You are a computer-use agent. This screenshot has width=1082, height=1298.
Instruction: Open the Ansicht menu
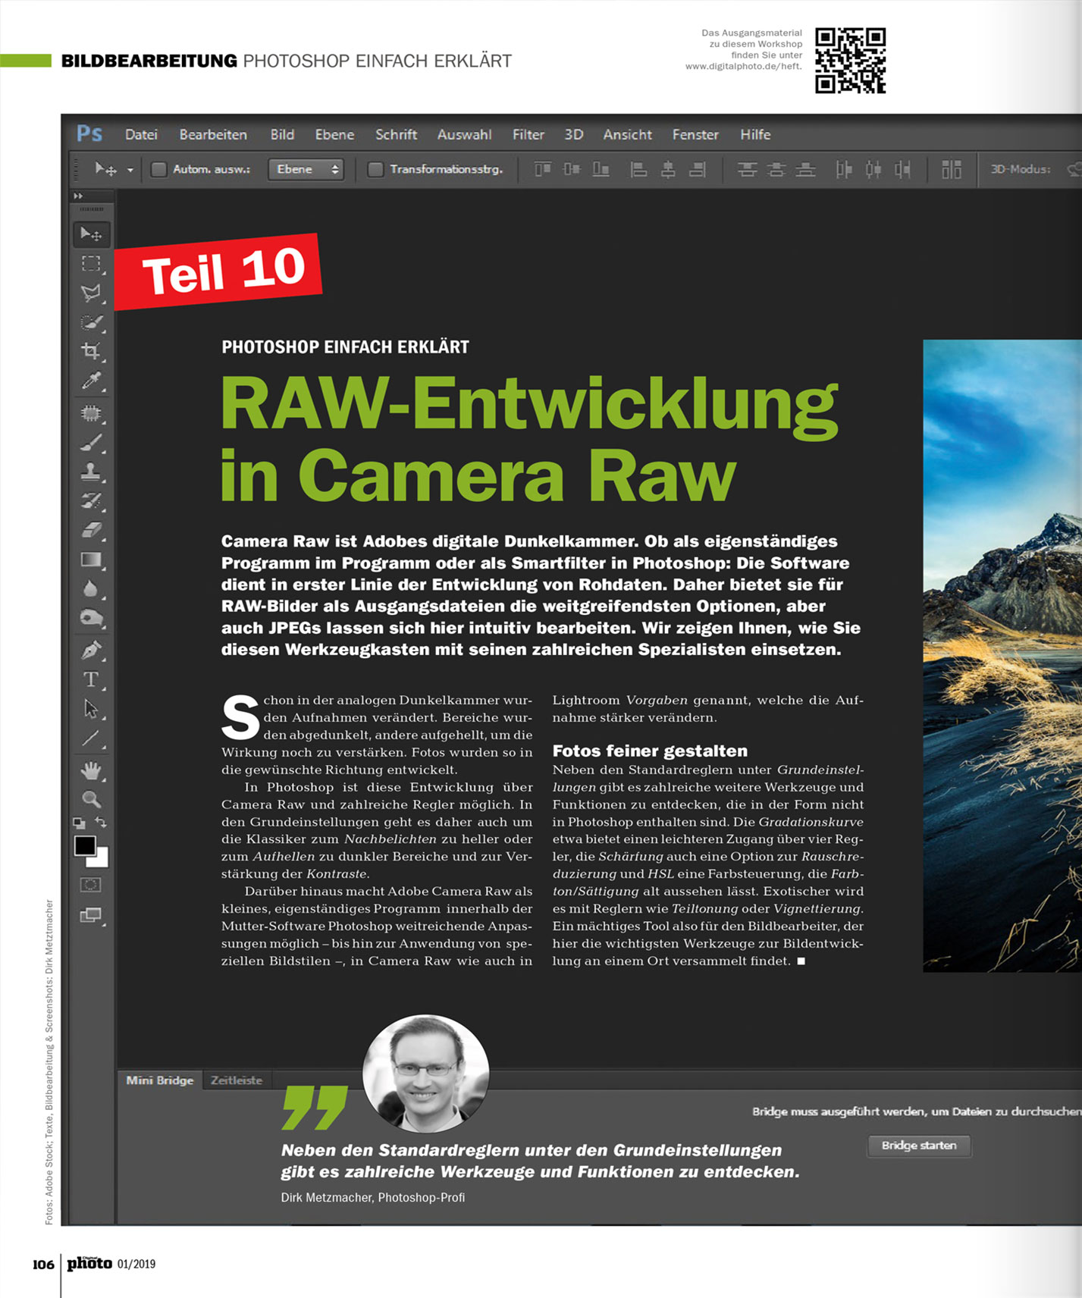627,134
